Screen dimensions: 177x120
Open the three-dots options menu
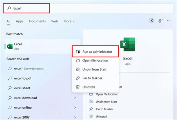pyautogui.click(x=169, y=21)
